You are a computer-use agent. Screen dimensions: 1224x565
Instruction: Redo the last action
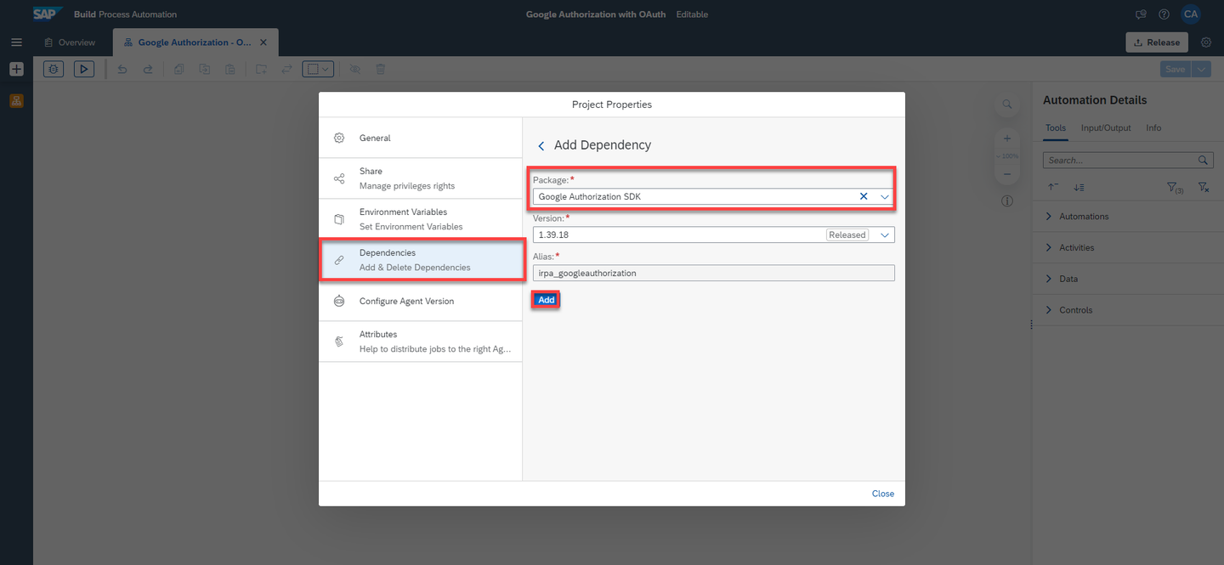pyautogui.click(x=147, y=70)
